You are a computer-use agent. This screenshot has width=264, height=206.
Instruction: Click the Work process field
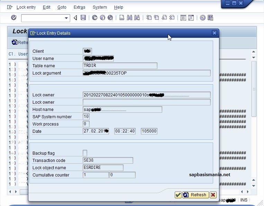click(x=86, y=124)
